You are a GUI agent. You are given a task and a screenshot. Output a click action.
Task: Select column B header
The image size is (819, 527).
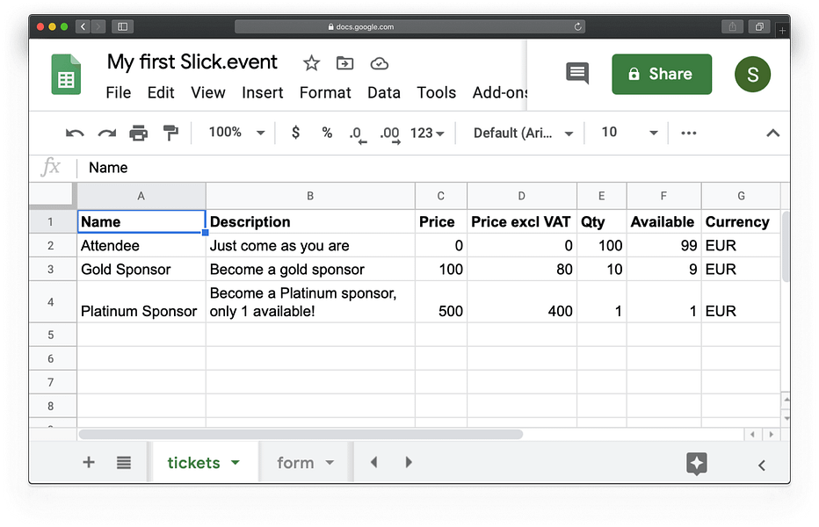click(x=310, y=196)
